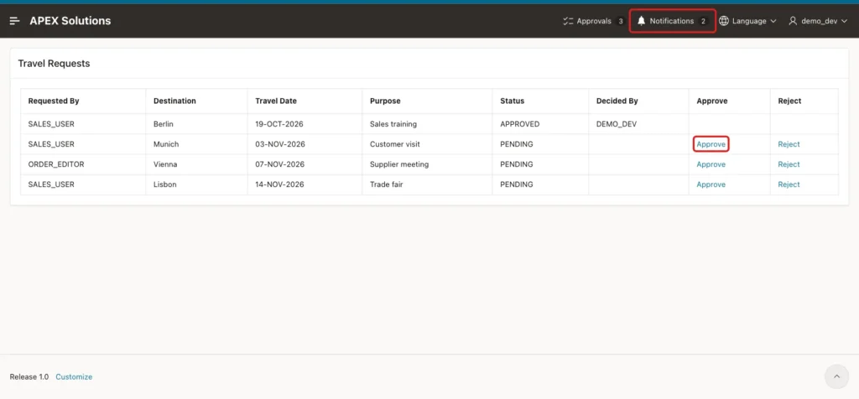859x399 pixels.
Task: Approve the Vienna travel request
Action: coord(711,164)
